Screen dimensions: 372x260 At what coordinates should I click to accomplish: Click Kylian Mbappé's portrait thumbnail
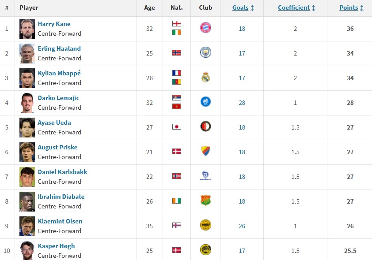pyautogui.click(x=27, y=78)
